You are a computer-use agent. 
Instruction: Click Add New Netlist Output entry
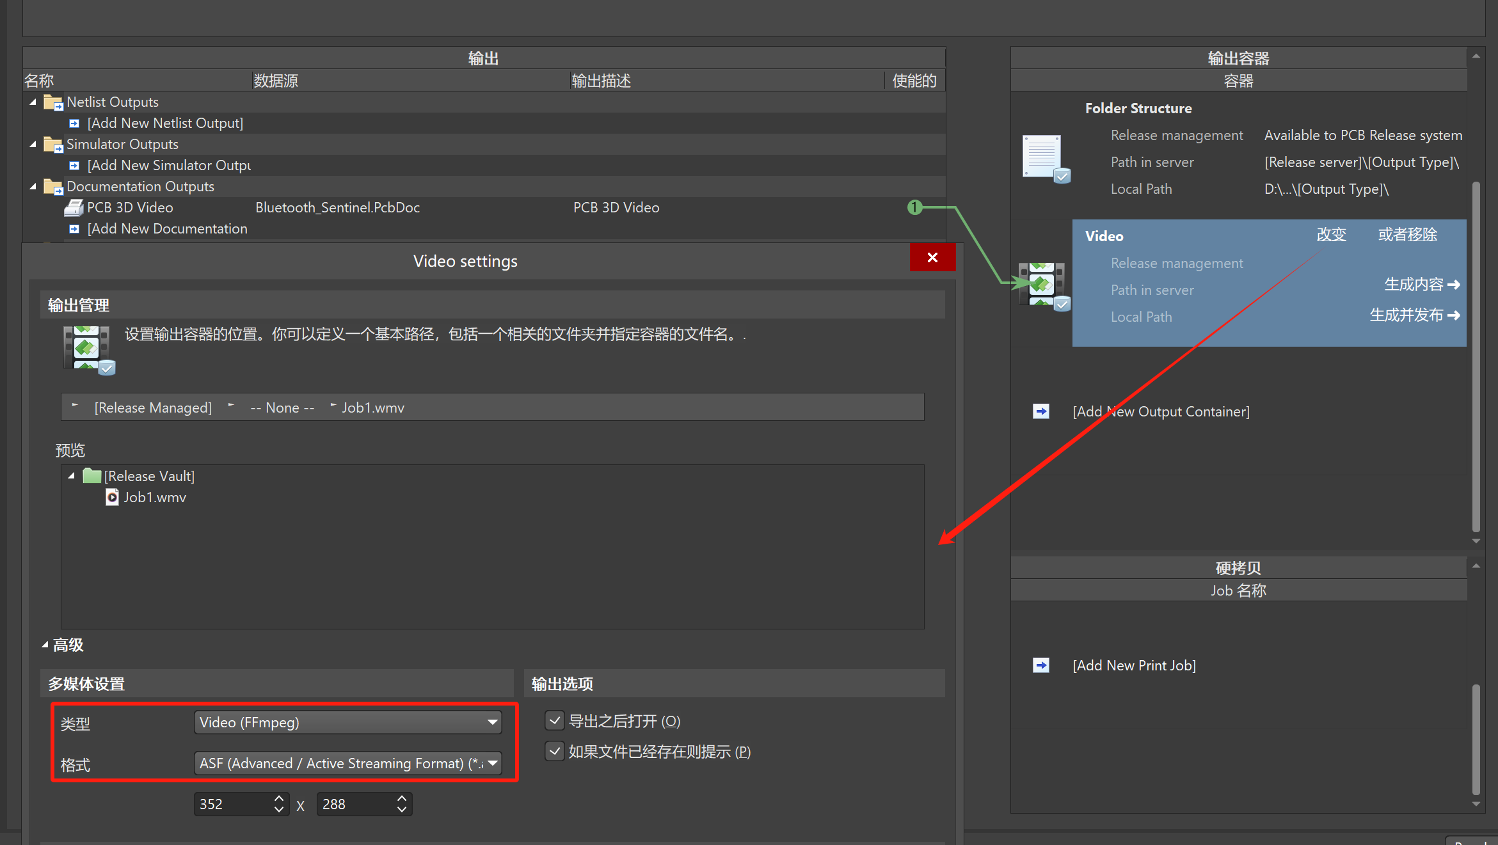click(165, 123)
